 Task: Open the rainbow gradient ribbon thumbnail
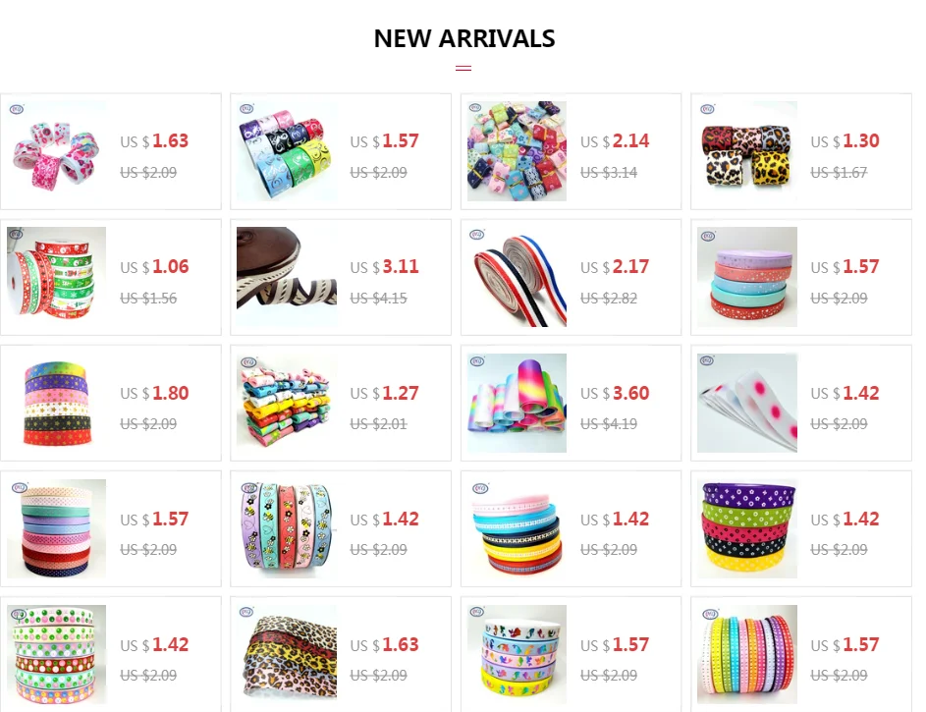[517, 403]
